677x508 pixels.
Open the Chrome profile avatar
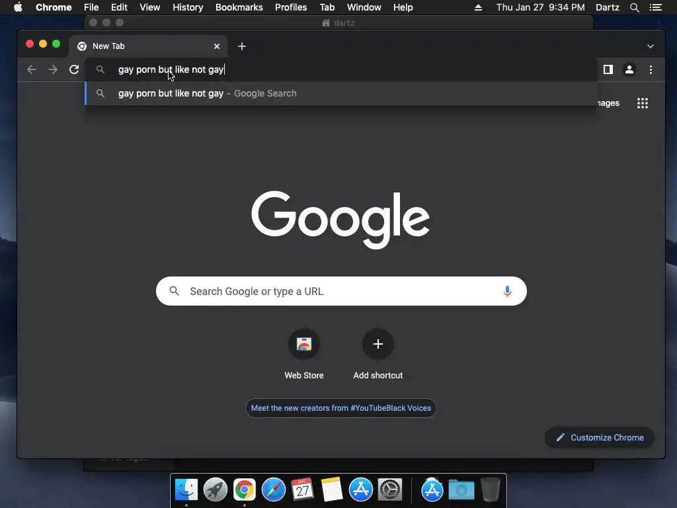[x=629, y=69]
